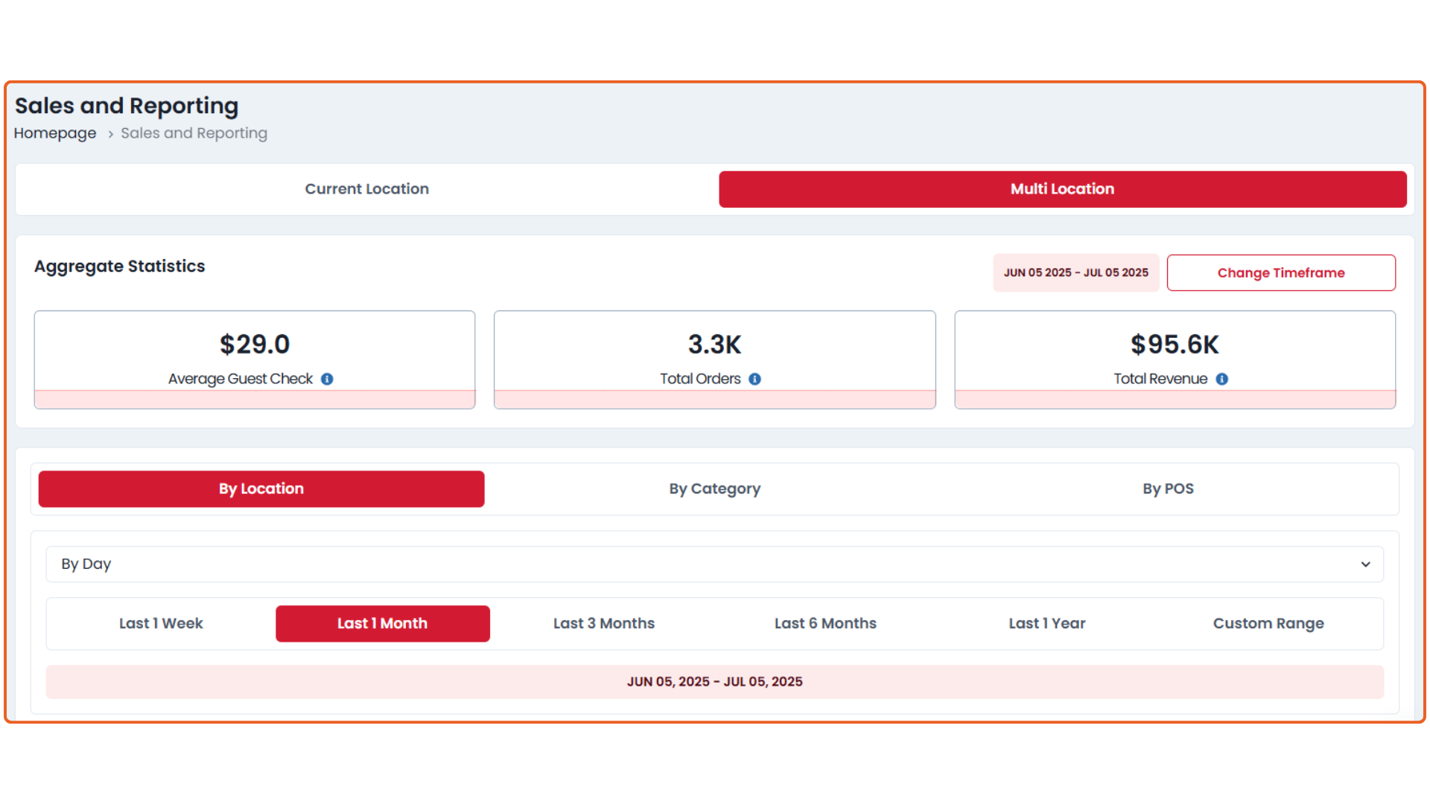Select Multi Location view
Image resolution: width=1430 pixels, height=804 pixels.
(1062, 189)
